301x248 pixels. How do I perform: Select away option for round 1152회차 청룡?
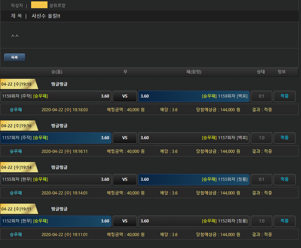[194, 221]
